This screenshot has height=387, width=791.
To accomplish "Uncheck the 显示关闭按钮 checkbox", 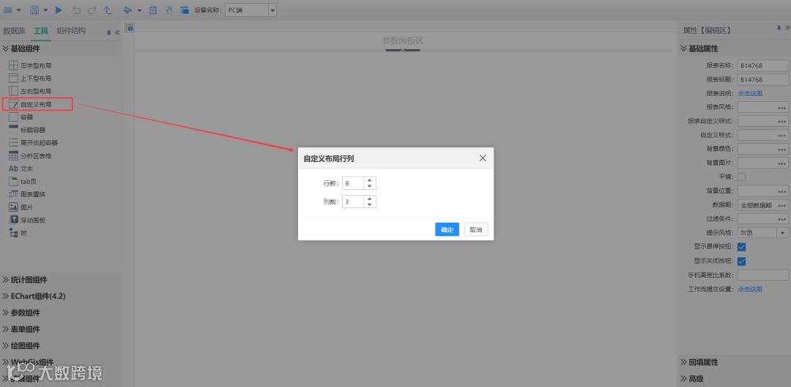I will pyautogui.click(x=741, y=262).
